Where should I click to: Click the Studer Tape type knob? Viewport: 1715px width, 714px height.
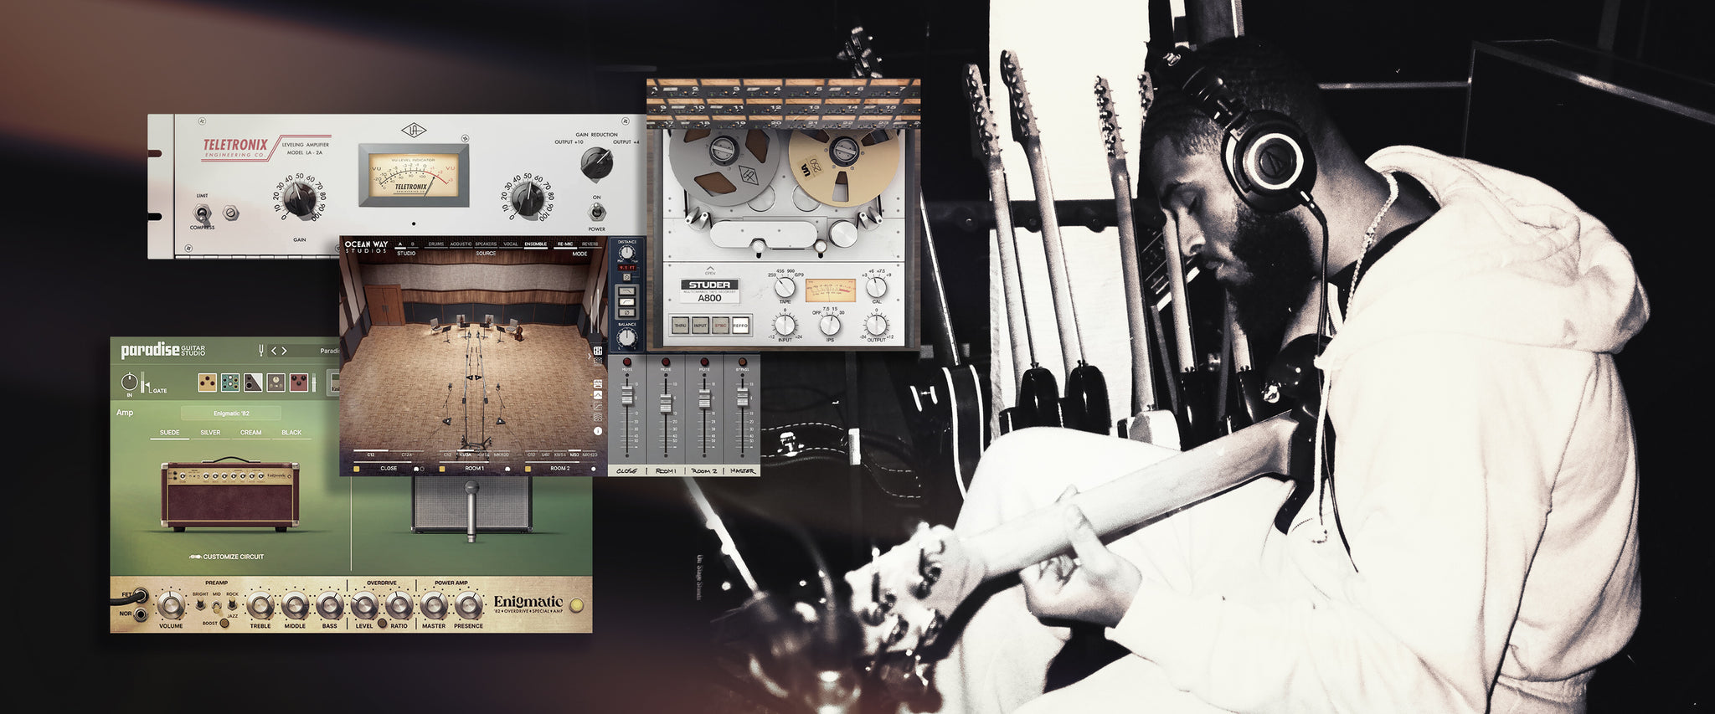click(785, 289)
